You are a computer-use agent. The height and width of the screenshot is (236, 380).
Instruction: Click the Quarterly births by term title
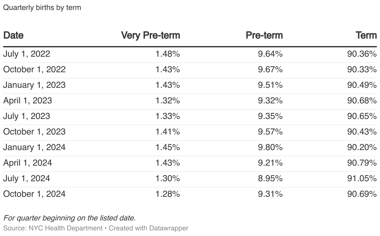point(42,8)
